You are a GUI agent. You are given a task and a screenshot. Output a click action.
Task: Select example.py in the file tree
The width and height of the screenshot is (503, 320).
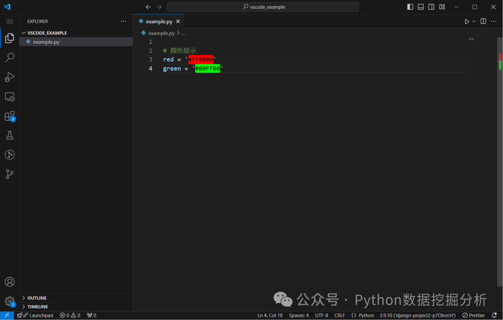pos(76,42)
